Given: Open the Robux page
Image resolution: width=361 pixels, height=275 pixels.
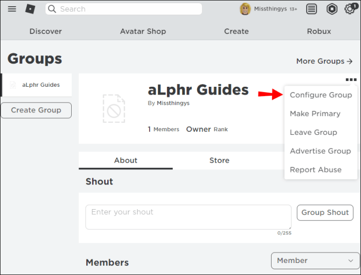Looking at the screenshot, I should [x=319, y=31].
